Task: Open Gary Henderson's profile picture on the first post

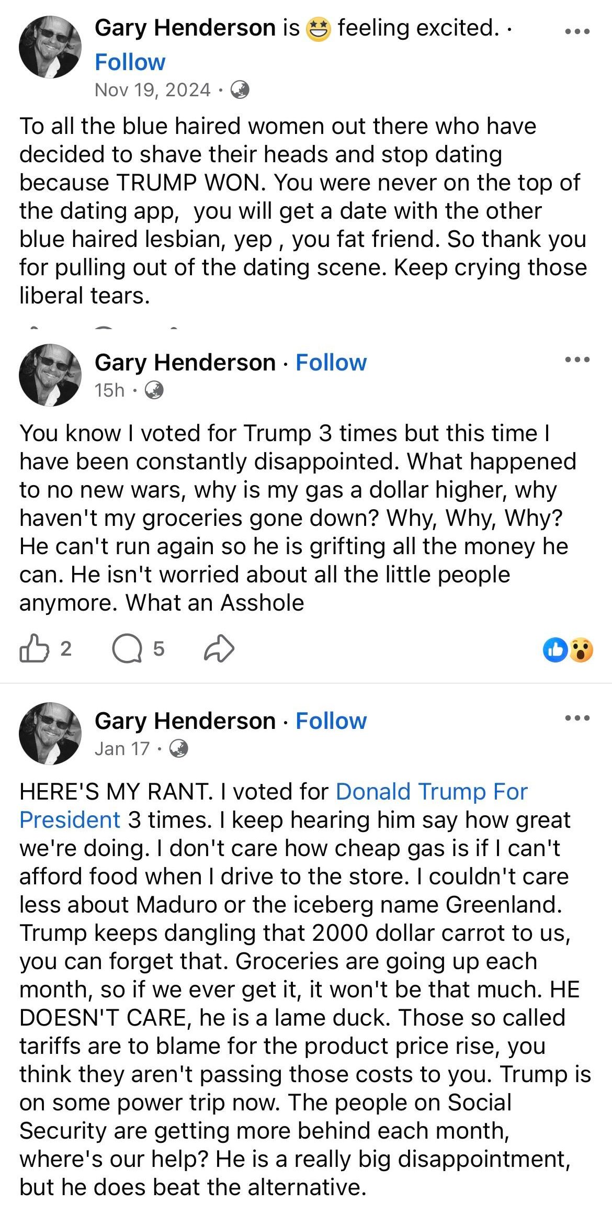Action: pyautogui.click(x=50, y=47)
